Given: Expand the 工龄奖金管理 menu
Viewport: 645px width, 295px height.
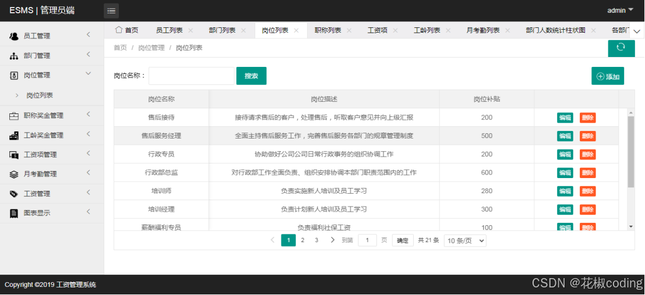Looking at the screenshot, I should pyautogui.click(x=89, y=134).
